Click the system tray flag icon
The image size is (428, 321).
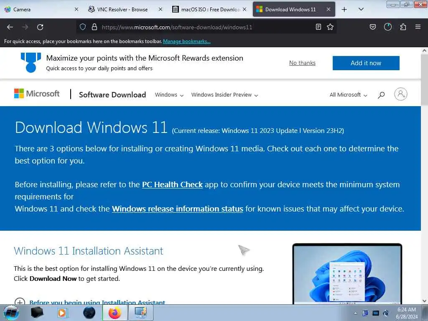coord(365,313)
